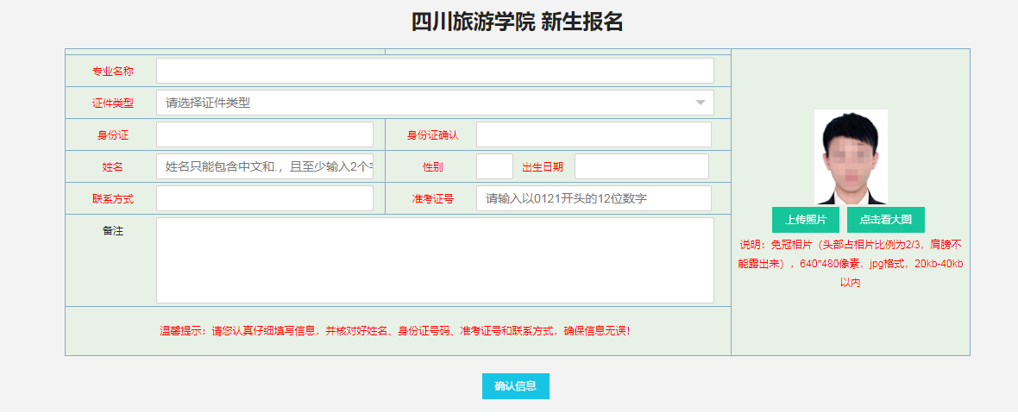Click the 上传照片 button
Screen dimensions: 1018x419
pyautogui.click(x=806, y=220)
